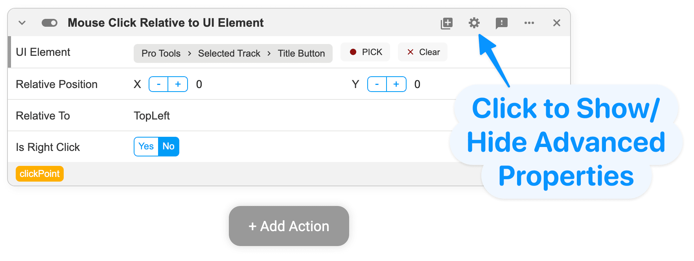Screen dimensions: 694x261
Task: Click the PICK button
Action: click(x=365, y=52)
